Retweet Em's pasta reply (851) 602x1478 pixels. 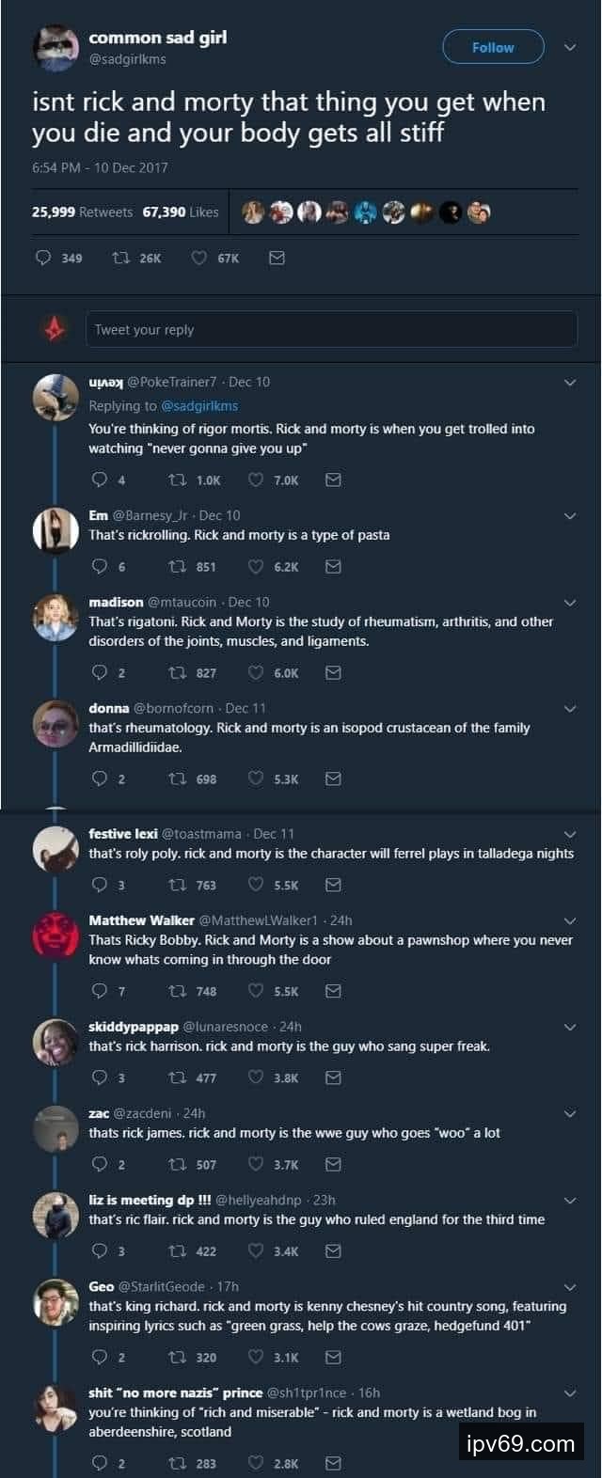(x=176, y=566)
